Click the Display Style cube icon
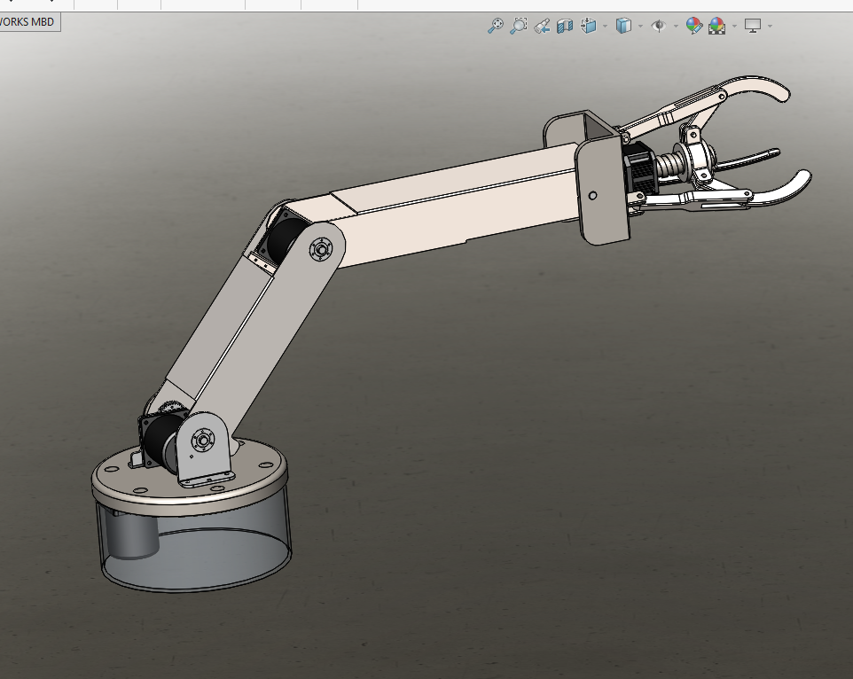 (623, 26)
